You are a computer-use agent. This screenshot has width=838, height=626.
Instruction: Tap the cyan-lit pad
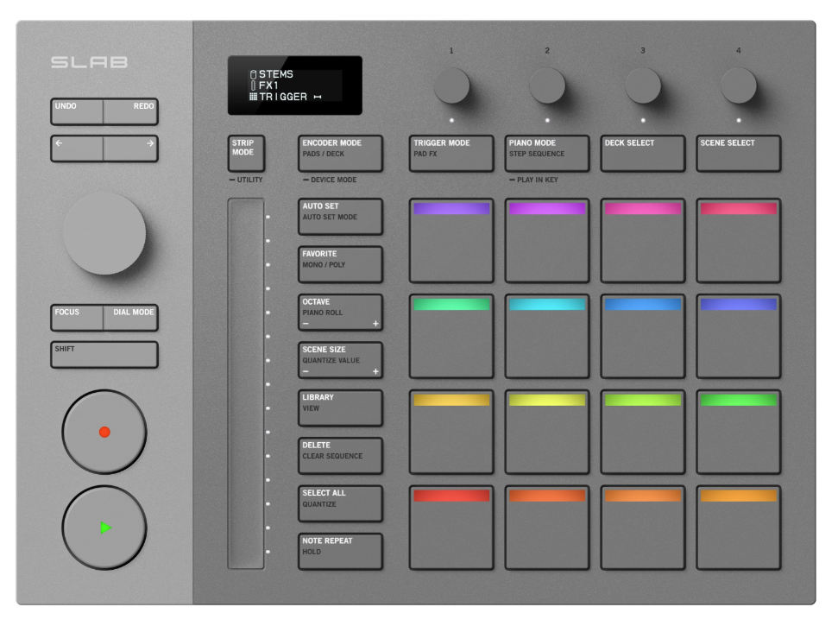point(547,336)
